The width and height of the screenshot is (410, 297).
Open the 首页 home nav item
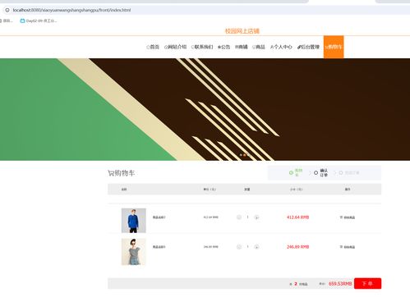tap(153, 47)
